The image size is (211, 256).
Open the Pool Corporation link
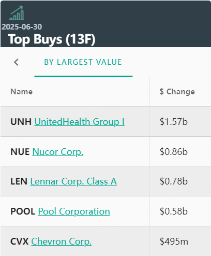coord(74,211)
